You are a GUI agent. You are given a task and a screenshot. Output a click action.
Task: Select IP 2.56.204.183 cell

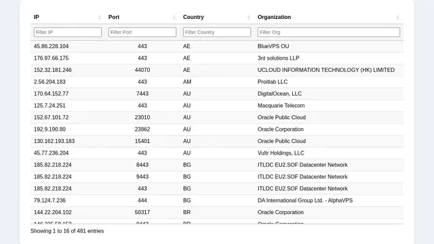click(50, 82)
